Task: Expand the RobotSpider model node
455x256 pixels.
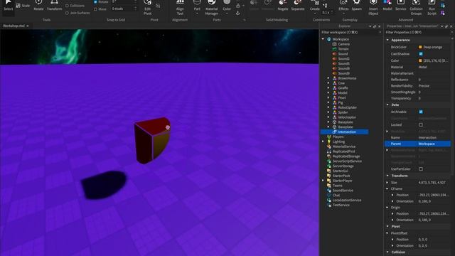Action: click(328, 107)
